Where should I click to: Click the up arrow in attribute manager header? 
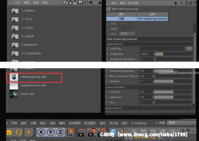pyautogui.click(x=176, y=3)
